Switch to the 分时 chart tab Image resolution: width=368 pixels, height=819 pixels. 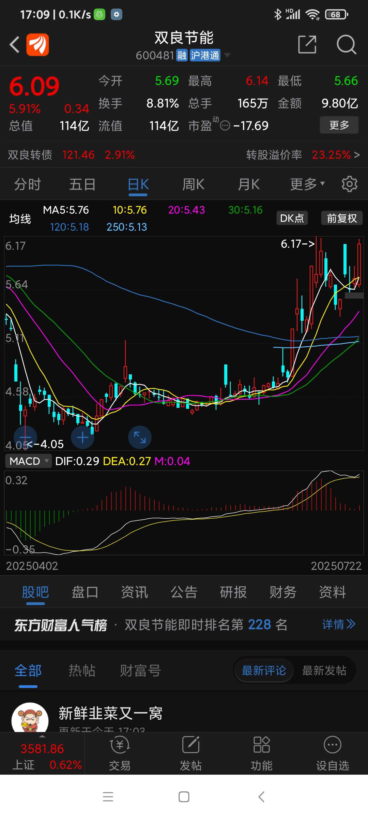pos(27,185)
